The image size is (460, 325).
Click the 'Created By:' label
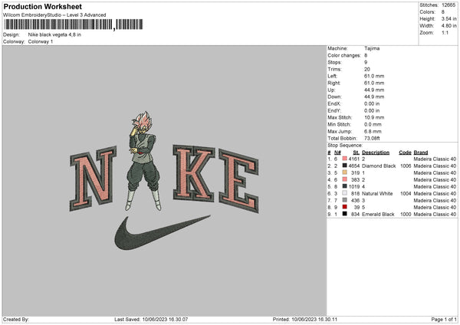click(16, 319)
